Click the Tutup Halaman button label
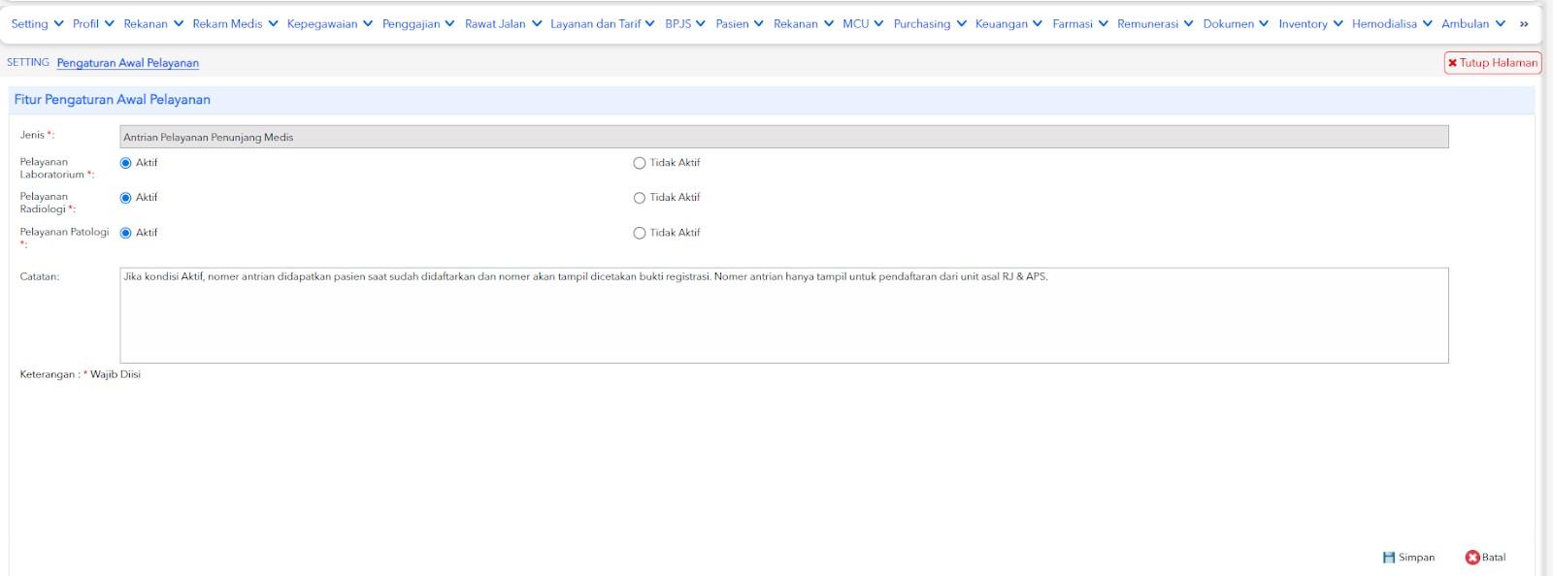The height and width of the screenshot is (576, 1553). (x=1499, y=63)
